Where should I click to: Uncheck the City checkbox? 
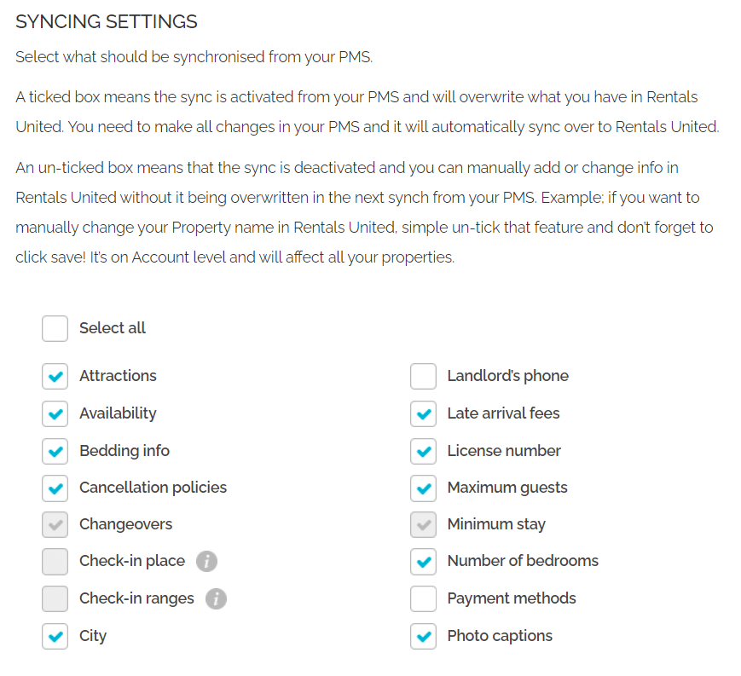click(x=55, y=636)
